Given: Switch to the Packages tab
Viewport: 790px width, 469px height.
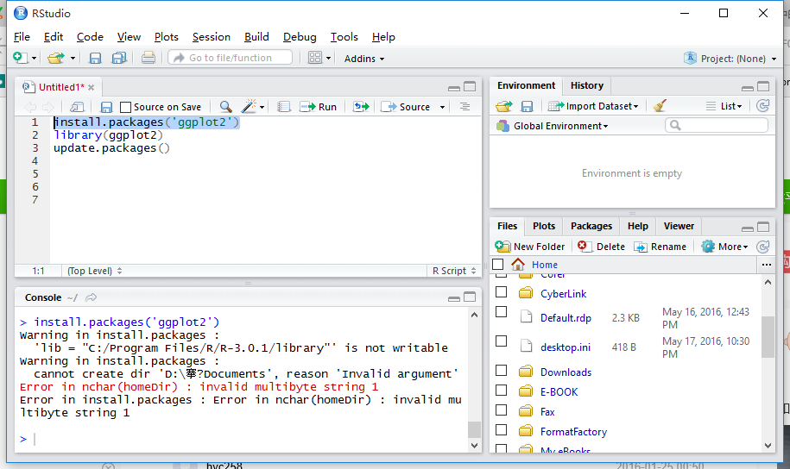Looking at the screenshot, I should pyautogui.click(x=591, y=226).
